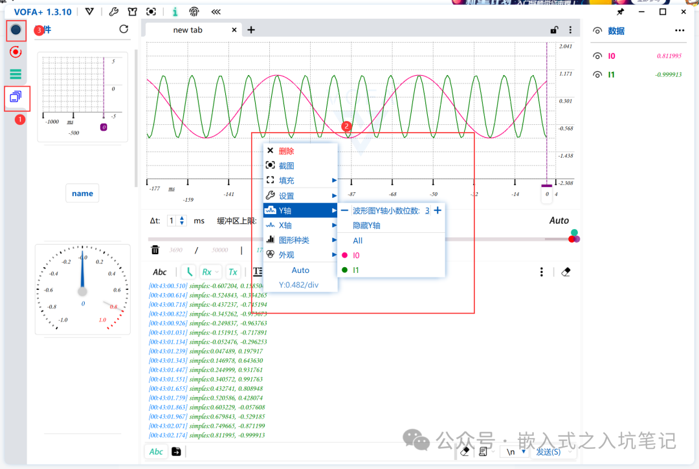Toggle Tx display button
Screen dimensions: 699x469
pyautogui.click(x=233, y=272)
